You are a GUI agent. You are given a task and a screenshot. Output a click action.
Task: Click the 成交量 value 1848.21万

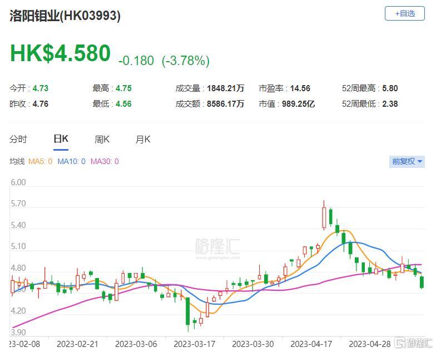(x=226, y=88)
